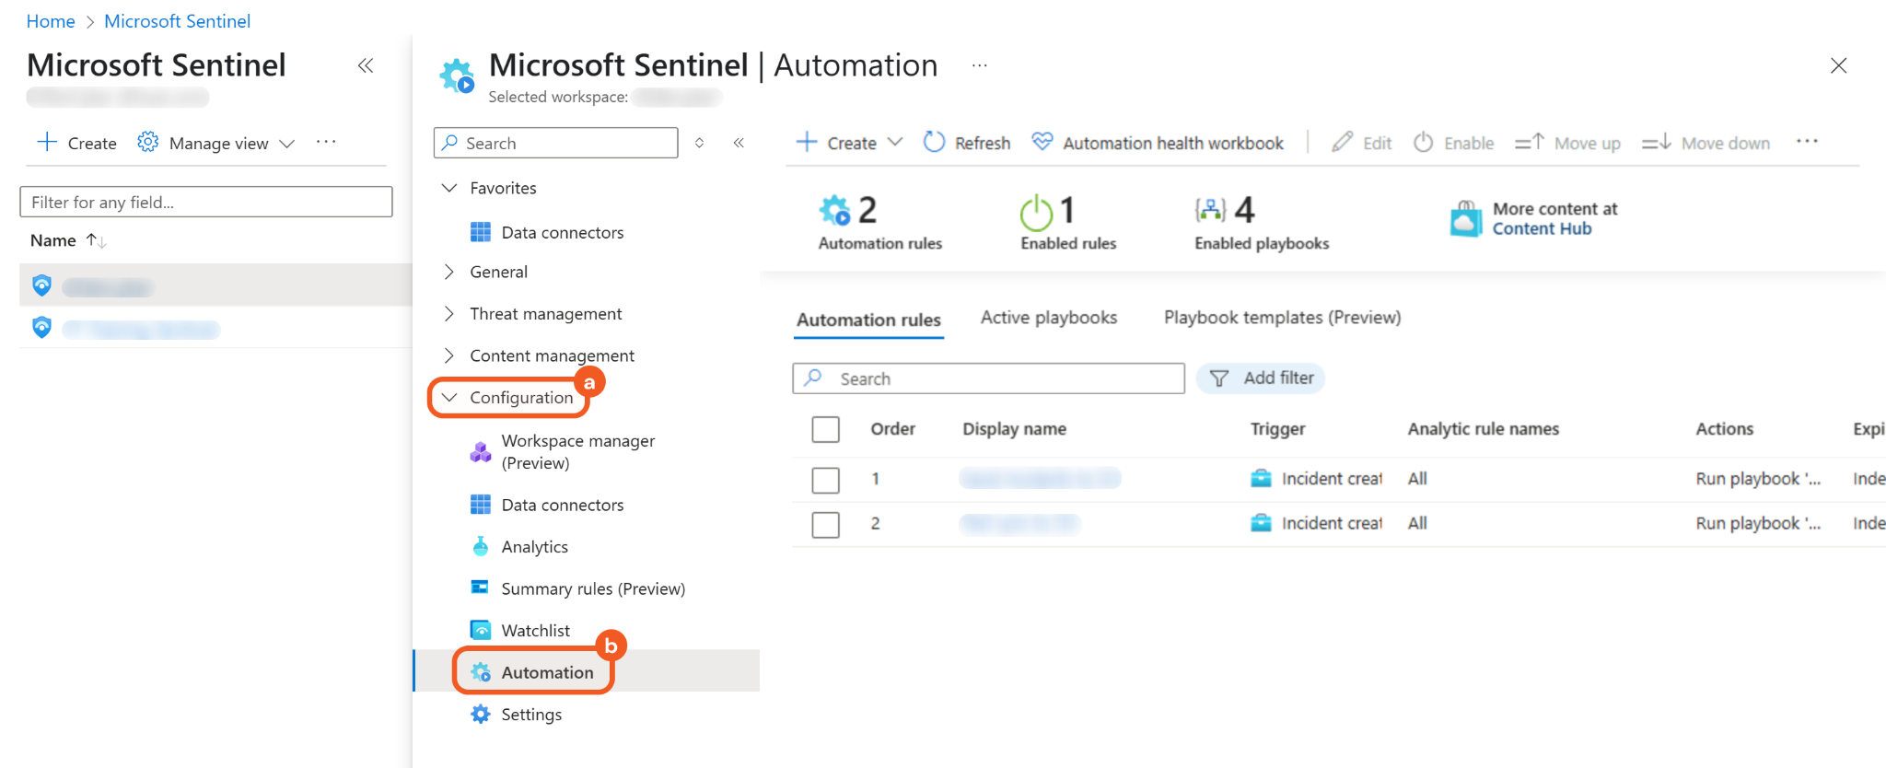Screen dimensions: 1886x768
Task: Expand the Content management section
Action: coord(448,355)
